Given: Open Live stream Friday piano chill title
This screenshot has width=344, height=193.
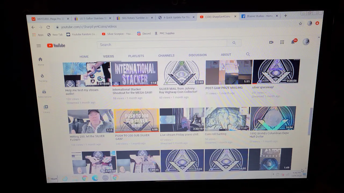Looking at the screenshot, I should (179, 135).
